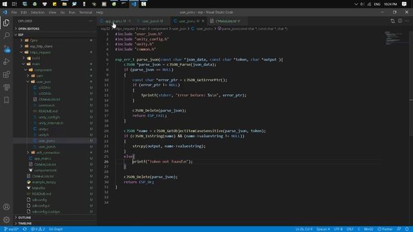Open component.mk in the explorer

pyautogui.click(x=45, y=170)
